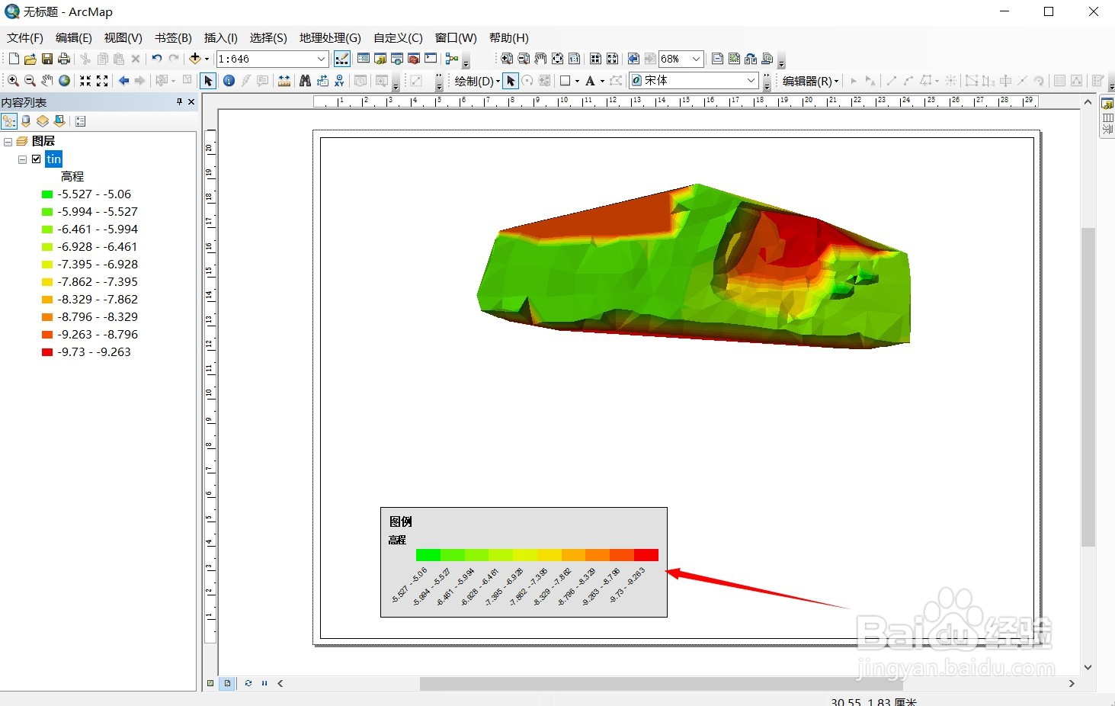This screenshot has height=706, width=1115.
Task: Open the 地理处理(G) menu
Action: (330, 37)
